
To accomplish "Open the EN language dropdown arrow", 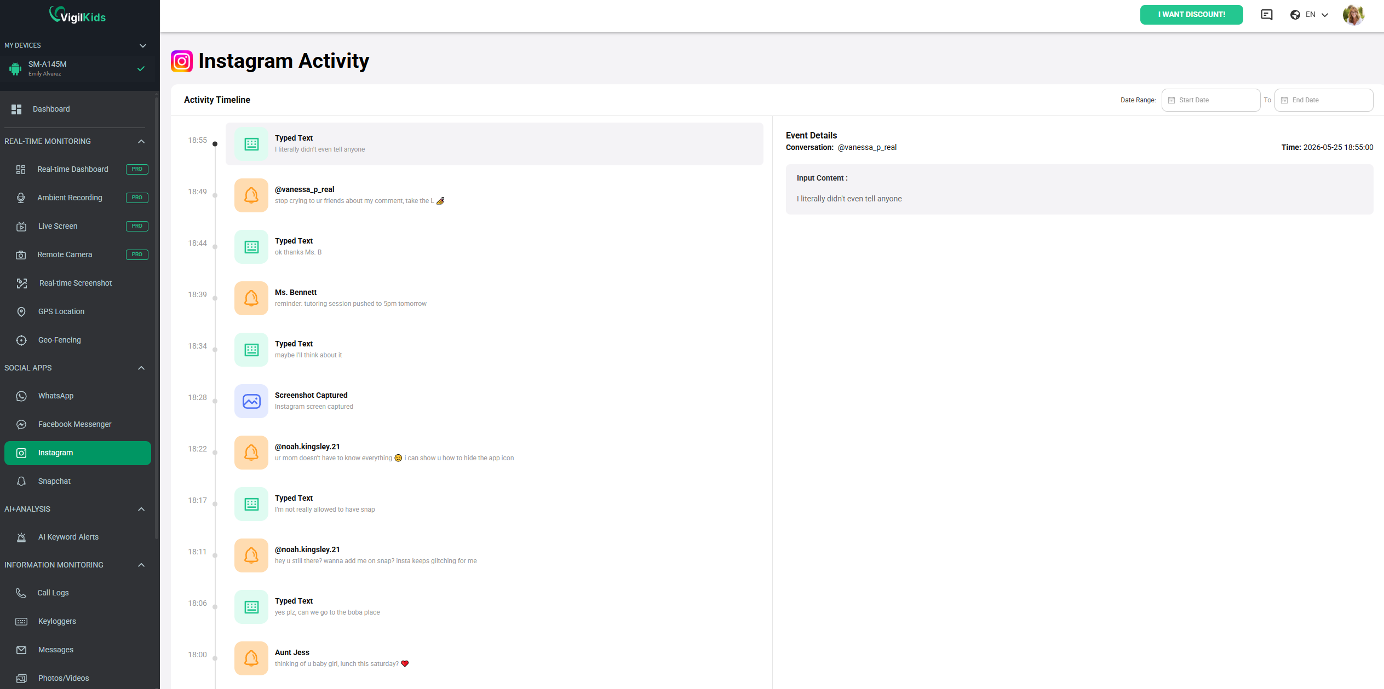I will pyautogui.click(x=1324, y=15).
